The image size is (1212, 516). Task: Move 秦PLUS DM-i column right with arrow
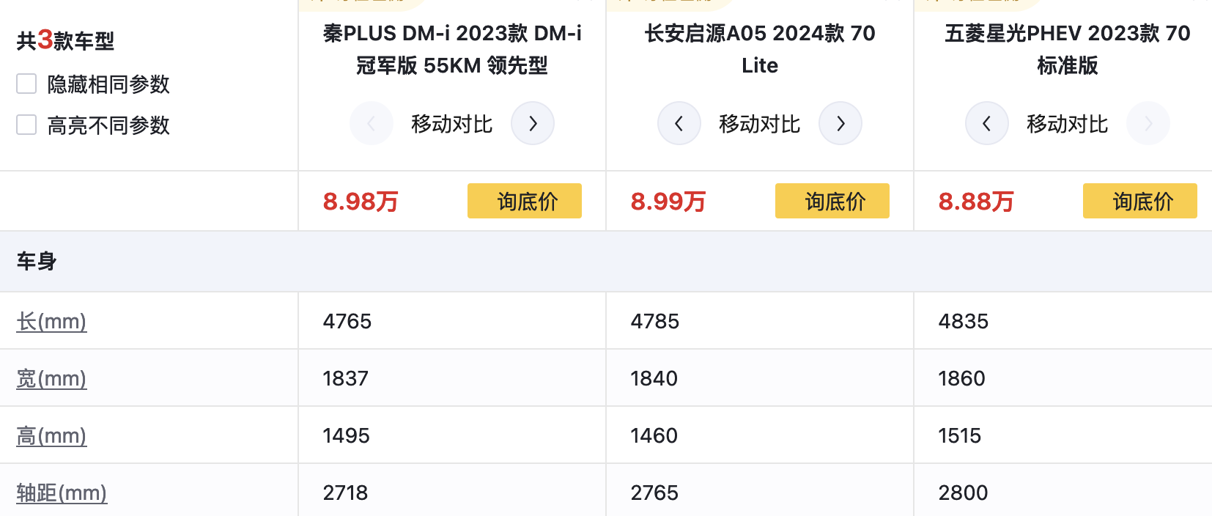(x=533, y=123)
